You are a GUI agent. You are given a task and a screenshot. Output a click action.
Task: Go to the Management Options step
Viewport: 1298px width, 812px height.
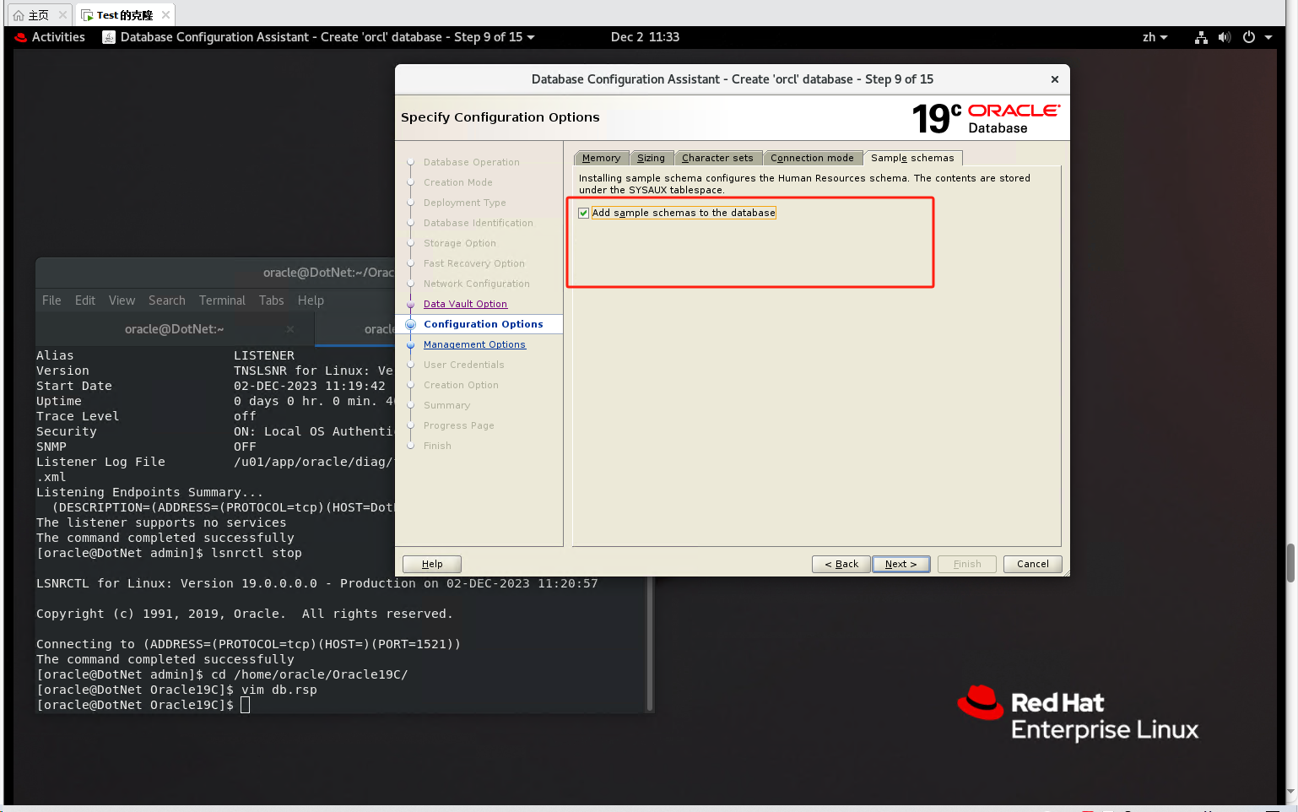(474, 344)
